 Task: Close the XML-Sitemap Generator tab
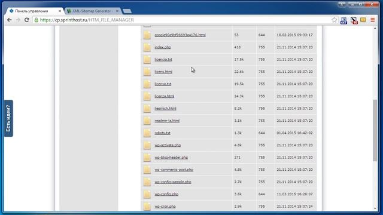(x=117, y=11)
